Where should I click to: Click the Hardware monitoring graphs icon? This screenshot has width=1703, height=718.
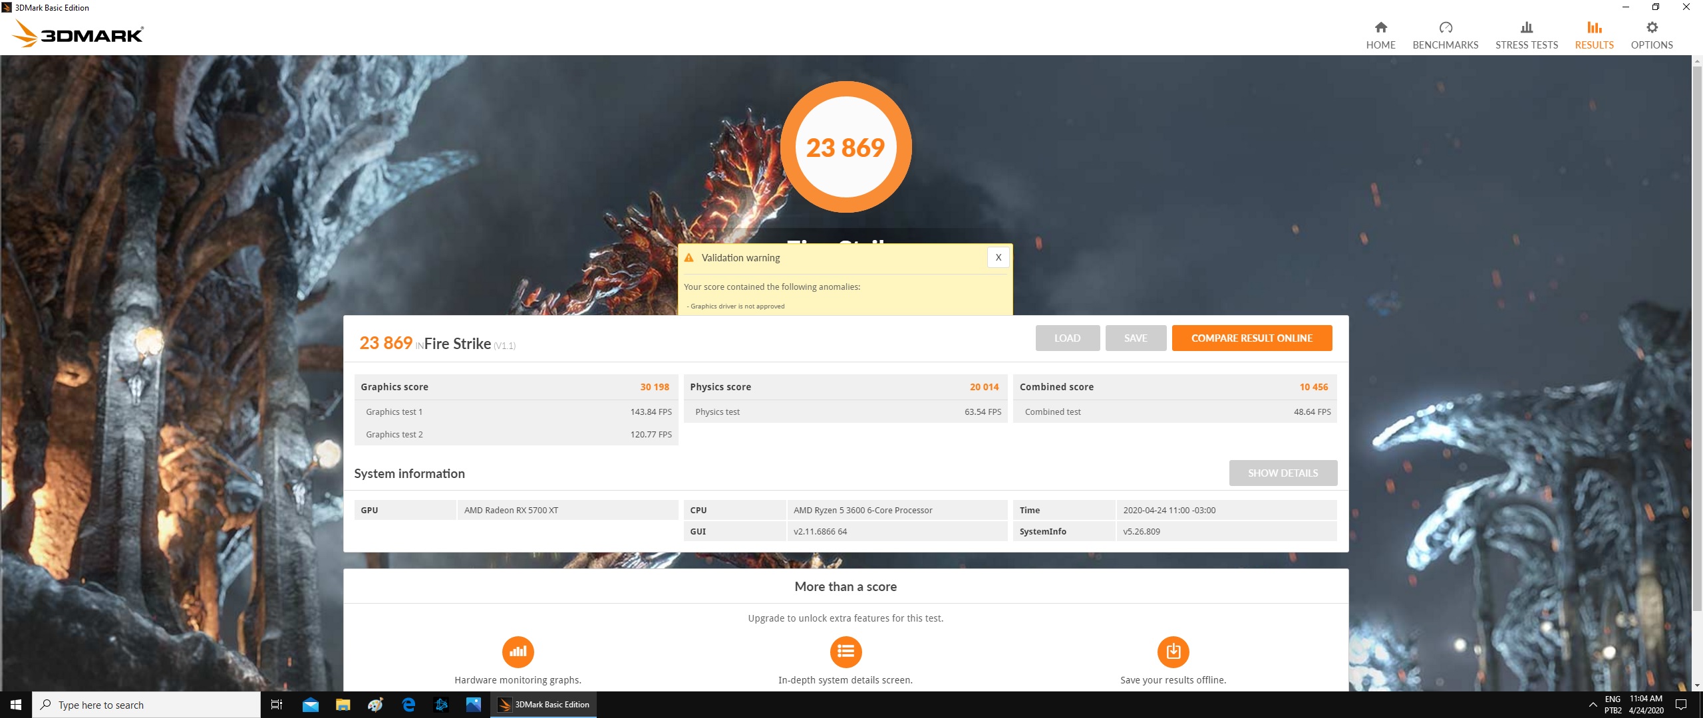pyautogui.click(x=518, y=652)
